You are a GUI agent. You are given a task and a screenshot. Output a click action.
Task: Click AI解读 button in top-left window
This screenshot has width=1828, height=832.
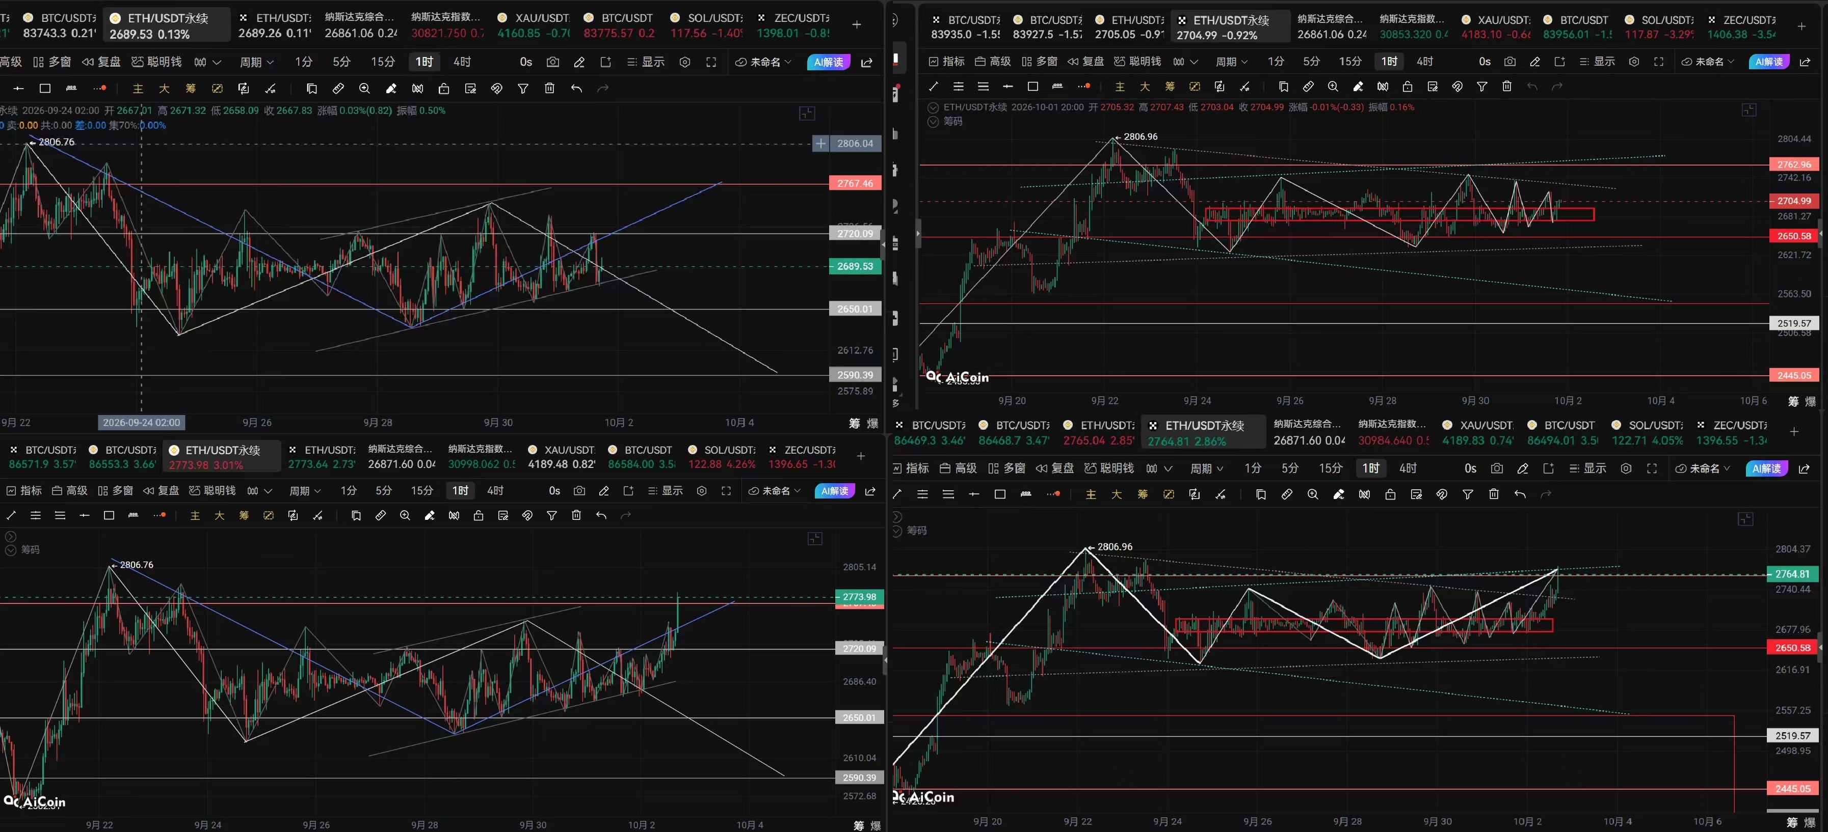click(829, 63)
